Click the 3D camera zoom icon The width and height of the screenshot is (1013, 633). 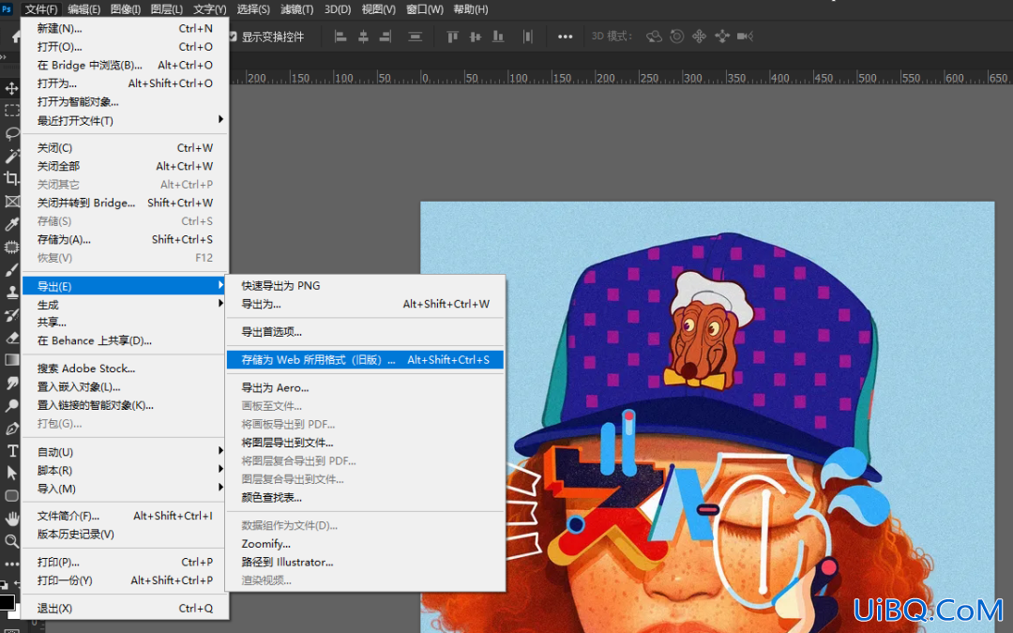[x=745, y=37]
